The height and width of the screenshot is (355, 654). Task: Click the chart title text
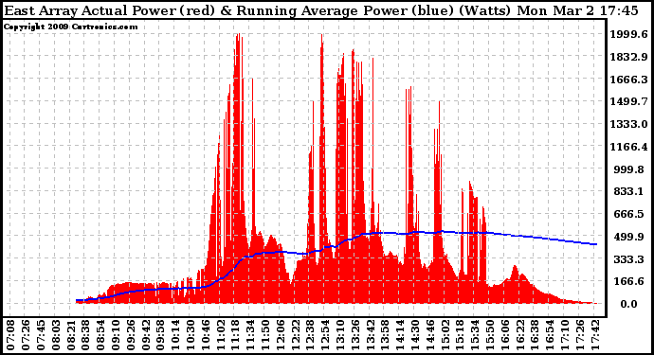coord(320,10)
